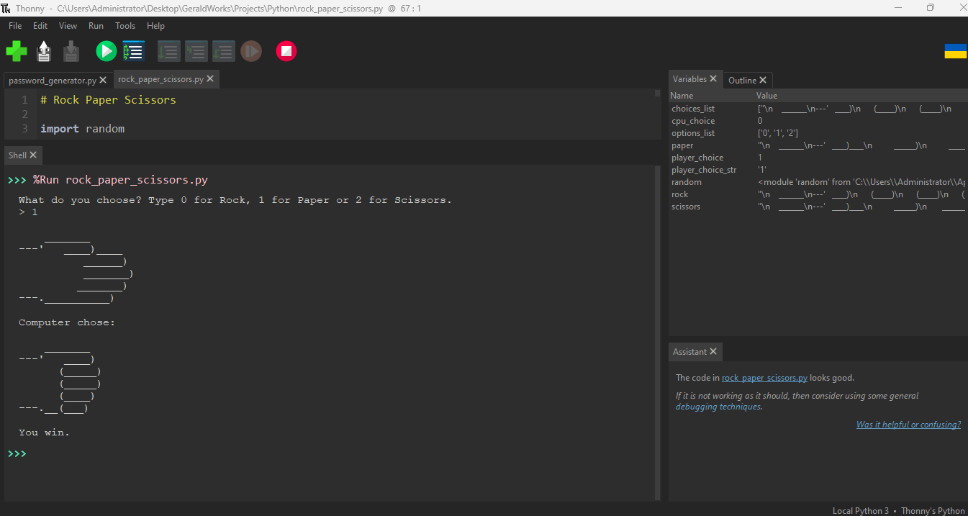Switch to the Outline tab
This screenshot has width=968, height=516.
tap(742, 80)
